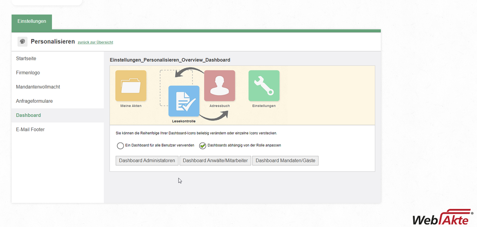Select 'Ein Dashboard für alle Benutzer verwenden'
Screen dimensions: 477x227
pos(120,146)
